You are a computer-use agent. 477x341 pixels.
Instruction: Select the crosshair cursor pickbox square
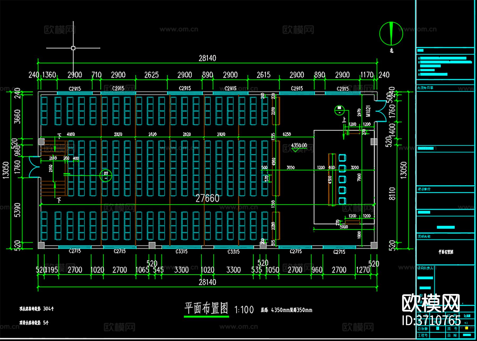[x=73, y=48]
